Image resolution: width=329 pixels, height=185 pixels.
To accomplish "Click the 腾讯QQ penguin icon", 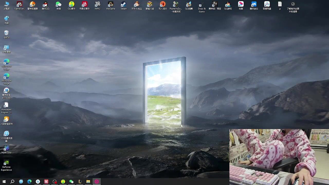I will pos(45,5).
